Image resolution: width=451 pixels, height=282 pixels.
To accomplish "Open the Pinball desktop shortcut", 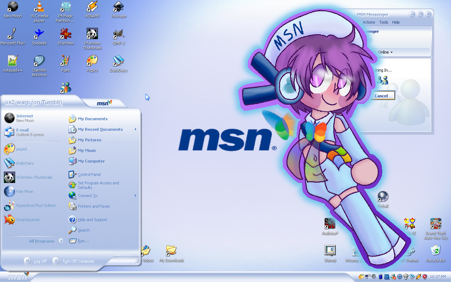I will 383,197.
